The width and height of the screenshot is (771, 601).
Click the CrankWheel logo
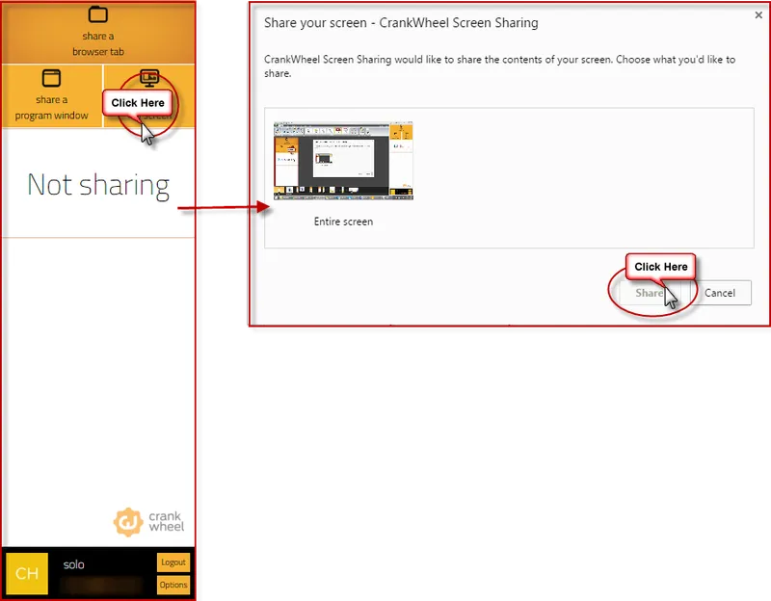pyautogui.click(x=149, y=522)
